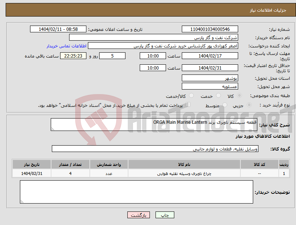296x225 pixels.
Task: Click the شرح کلی نیاز text area
Action: 154,125
